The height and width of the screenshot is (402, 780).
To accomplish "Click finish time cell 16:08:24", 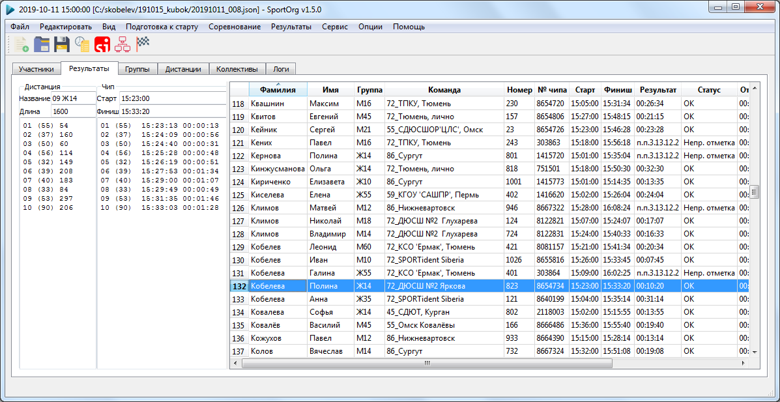I will click(x=618, y=207).
